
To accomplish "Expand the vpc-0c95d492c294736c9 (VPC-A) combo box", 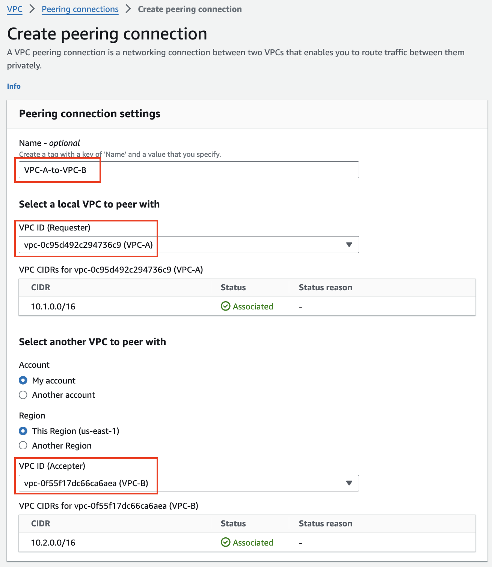I will 189,245.
